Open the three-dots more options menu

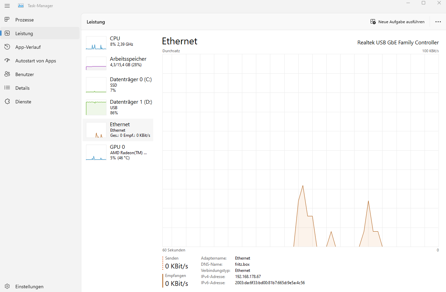(438, 21)
